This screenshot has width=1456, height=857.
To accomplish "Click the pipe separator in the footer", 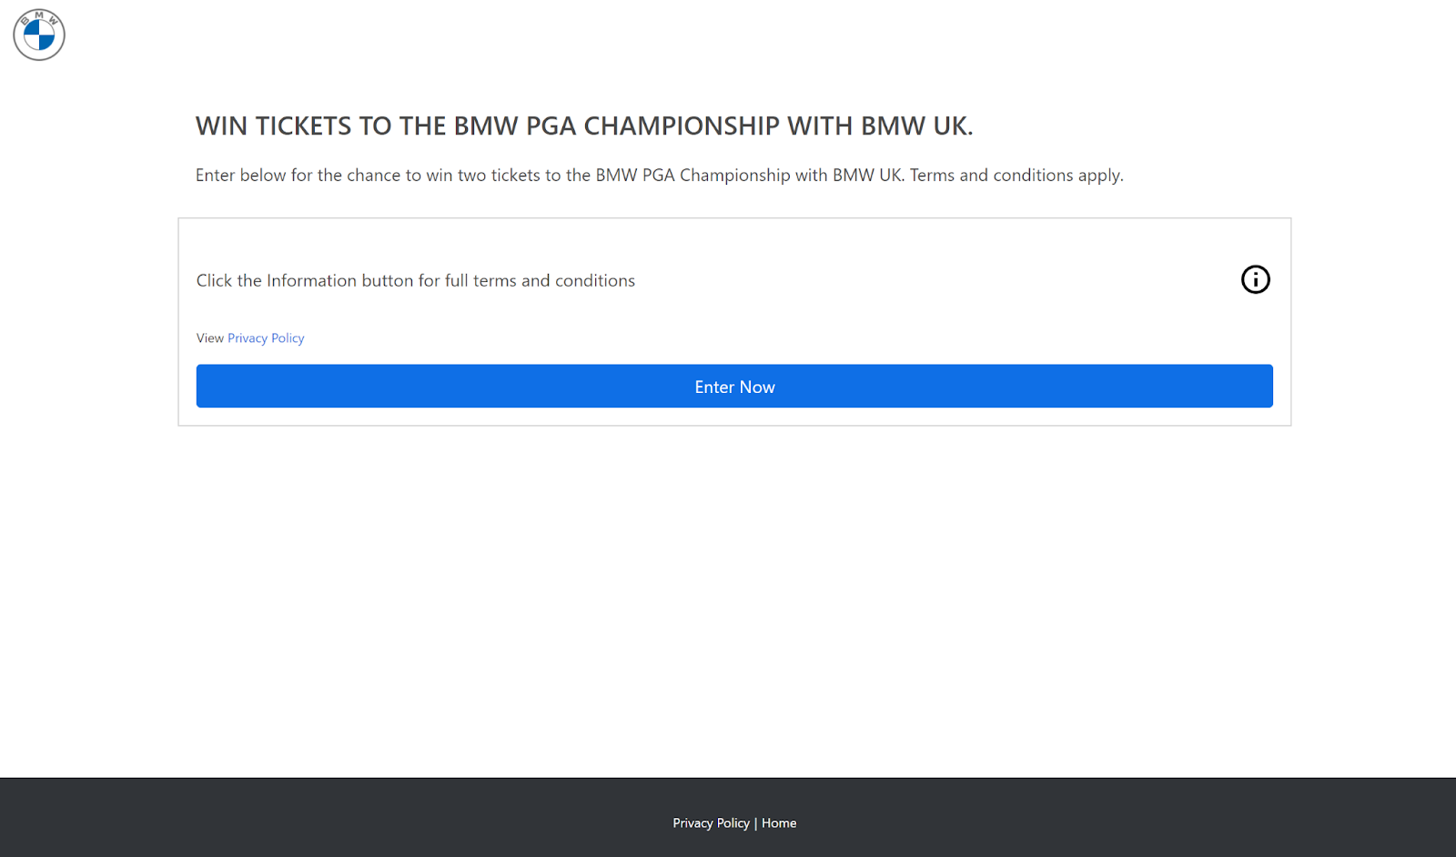I will click(x=755, y=823).
